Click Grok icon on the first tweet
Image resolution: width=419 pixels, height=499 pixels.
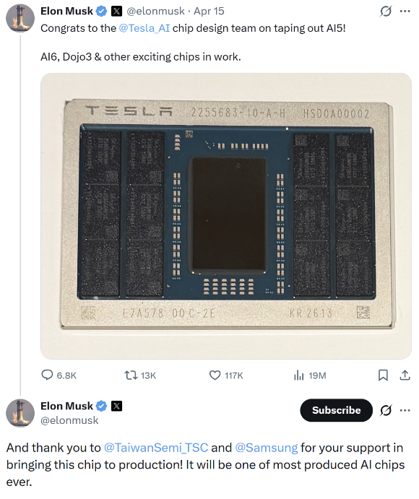[386, 11]
